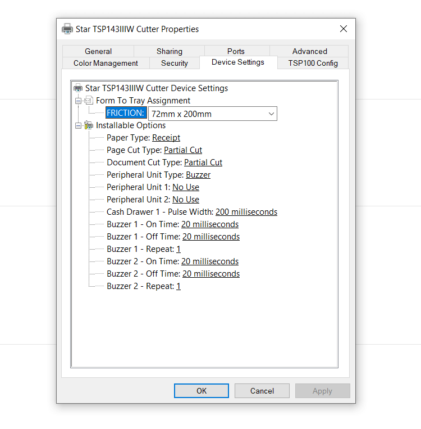The height and width of the screenshot is (429, 421).
Task: Edit Cash Drawer 1 pulse width value
Action: pyautogui.click(x=246, y=212)
